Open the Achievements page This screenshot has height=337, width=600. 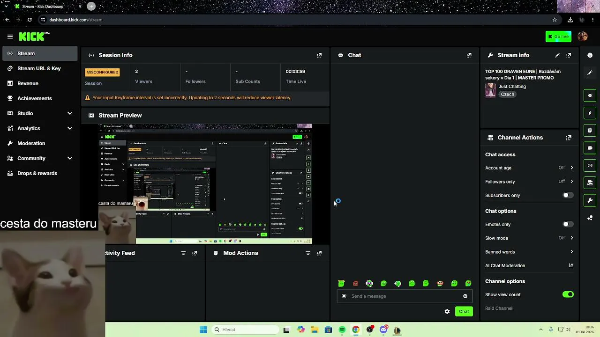(x=40, y=98)
